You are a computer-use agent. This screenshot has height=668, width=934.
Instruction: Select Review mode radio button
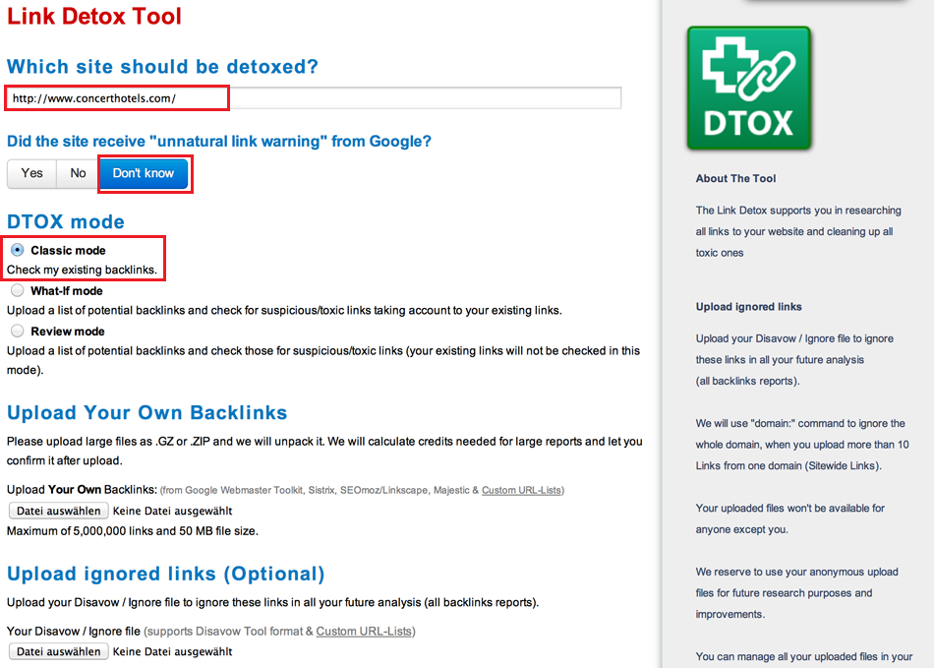(18, 332)
